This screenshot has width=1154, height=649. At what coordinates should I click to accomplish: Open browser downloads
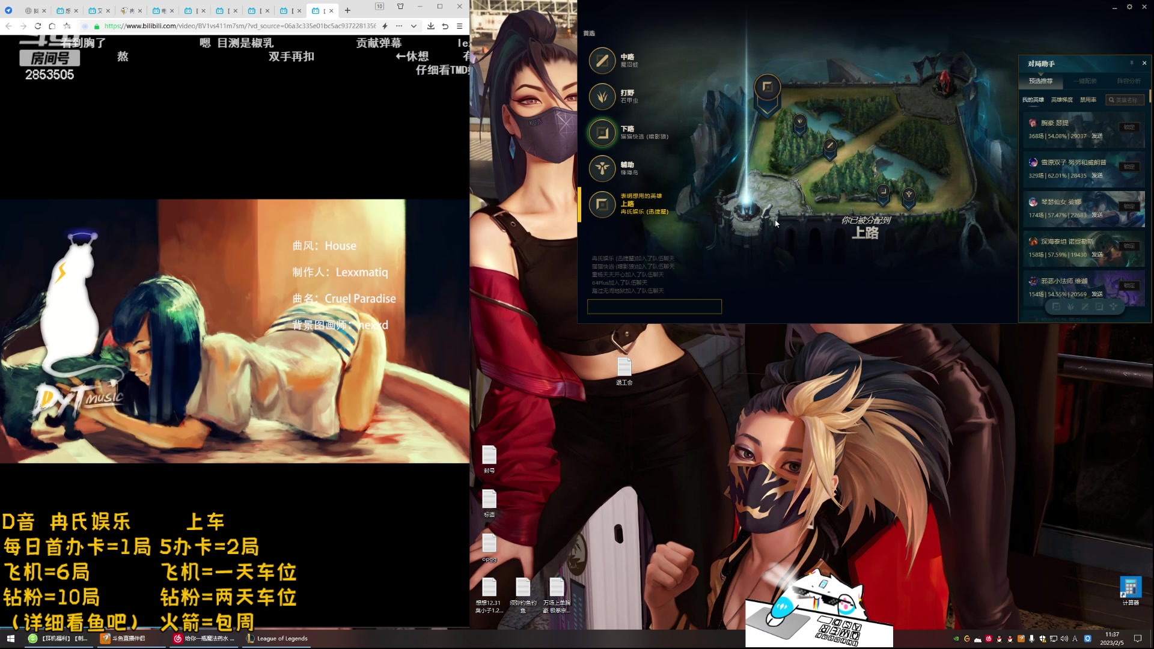pos(431,26)
